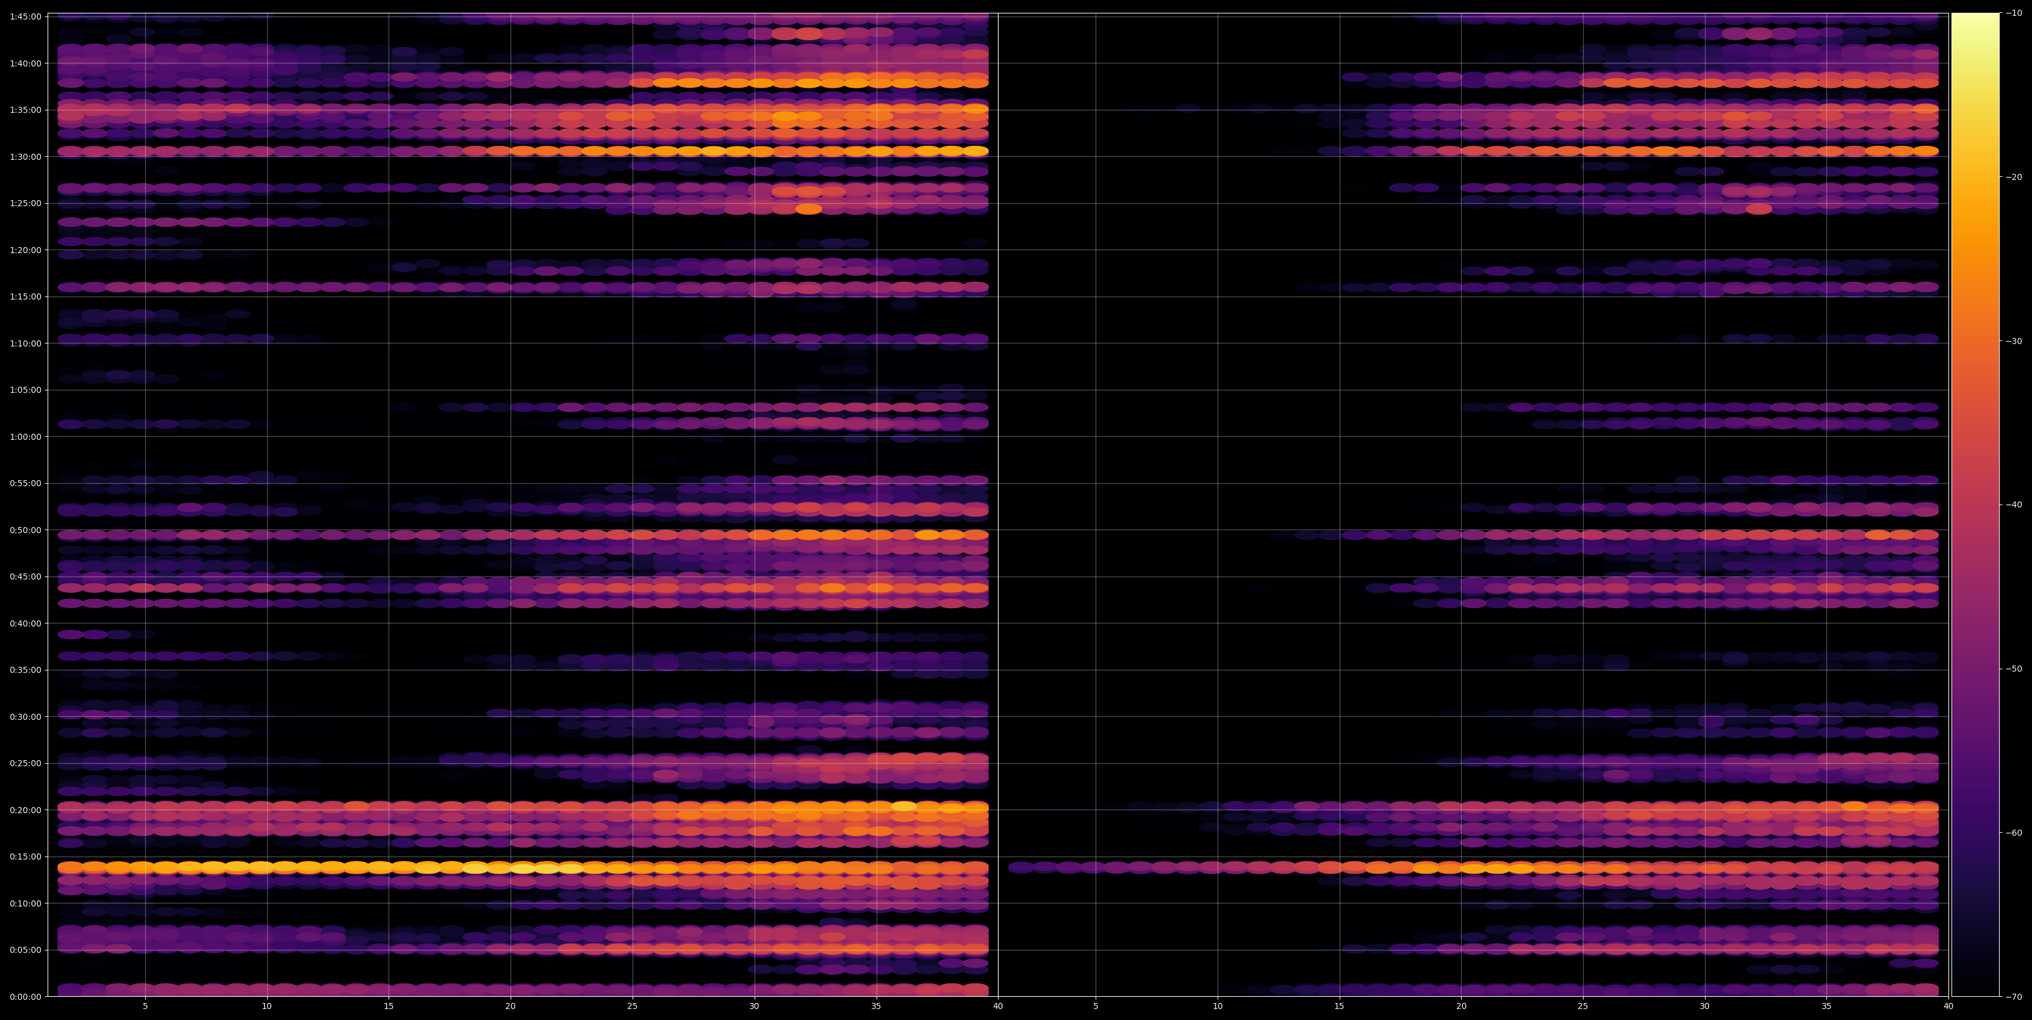This screenshot has width=2032, height=1020.
Task: Select the −40 colorbar value
Action: tap(2014, 505)
